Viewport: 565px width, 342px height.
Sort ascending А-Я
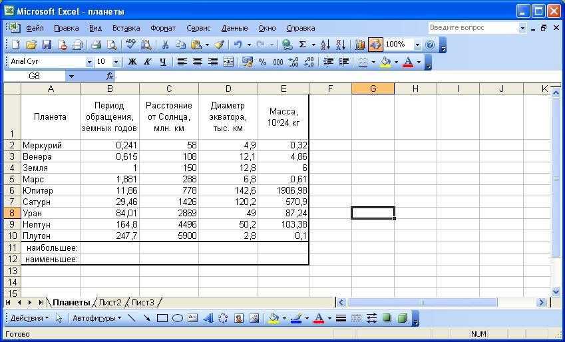point(325,45)
